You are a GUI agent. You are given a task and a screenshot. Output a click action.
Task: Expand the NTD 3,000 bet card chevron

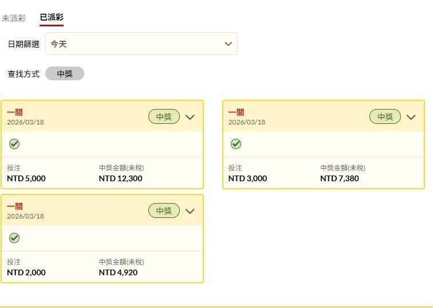pyautogui.click(x=411, y=117)
